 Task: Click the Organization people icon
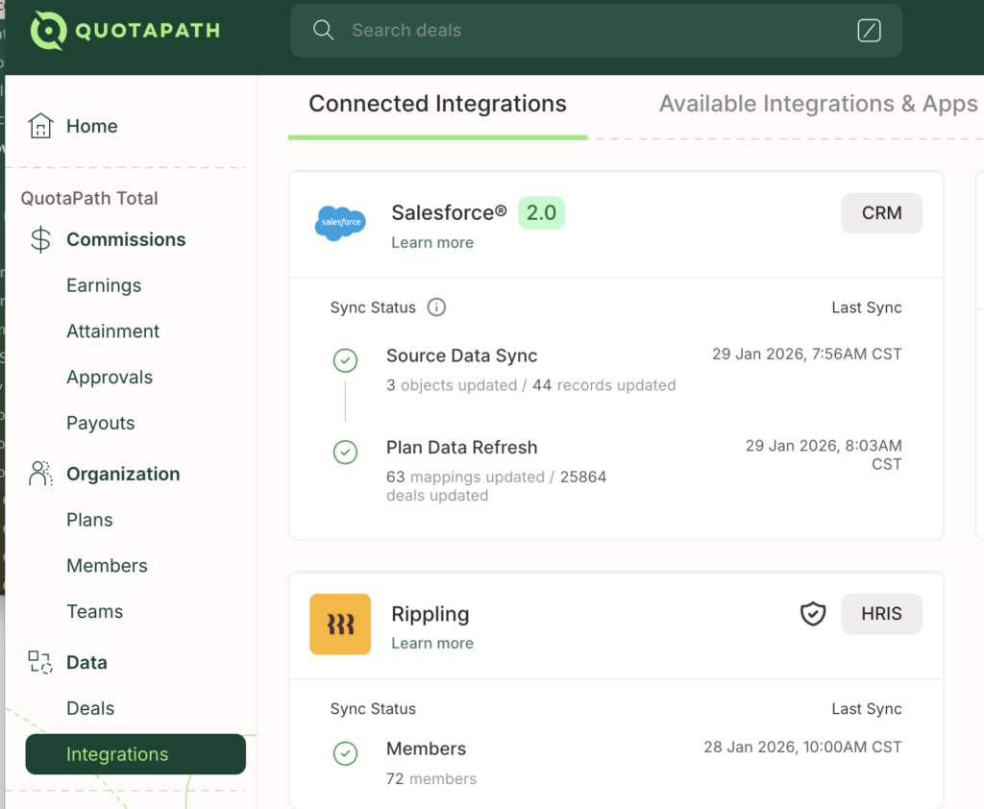pyautogui.click(x=39, y=473)
